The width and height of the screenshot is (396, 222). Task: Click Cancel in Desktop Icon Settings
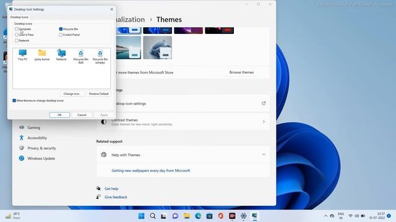click(82, 115)
